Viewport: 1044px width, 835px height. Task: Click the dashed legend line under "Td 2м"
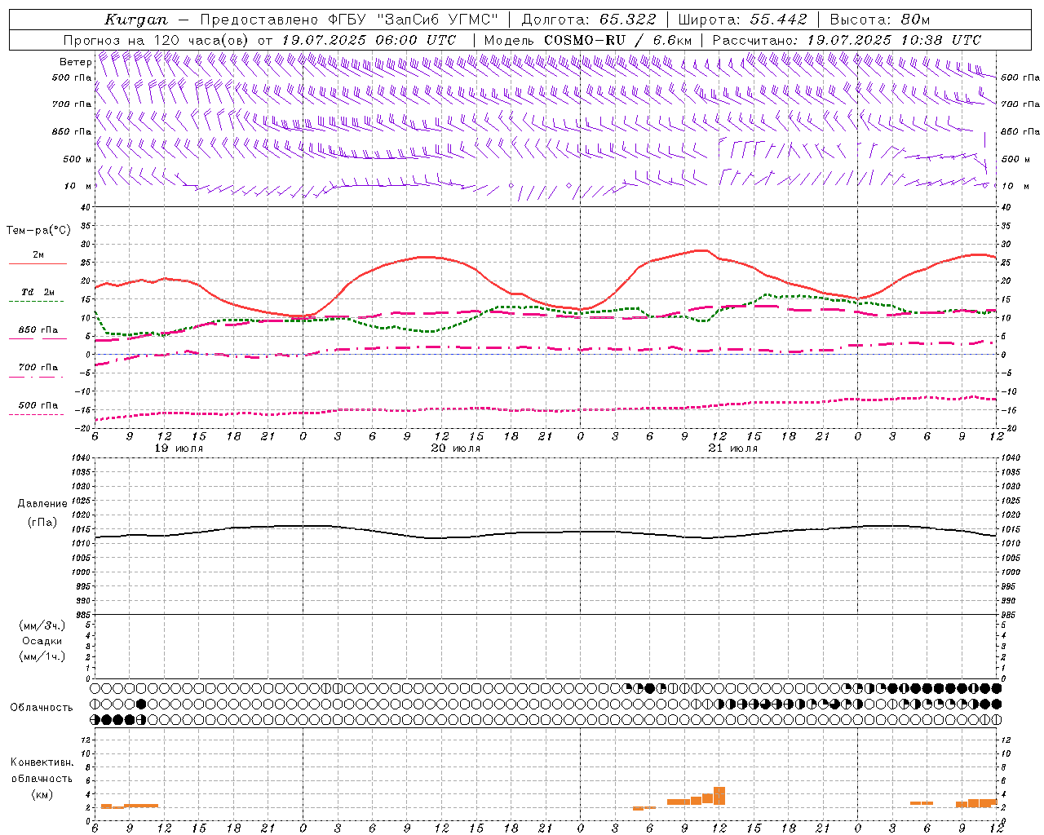coord(36,301)
